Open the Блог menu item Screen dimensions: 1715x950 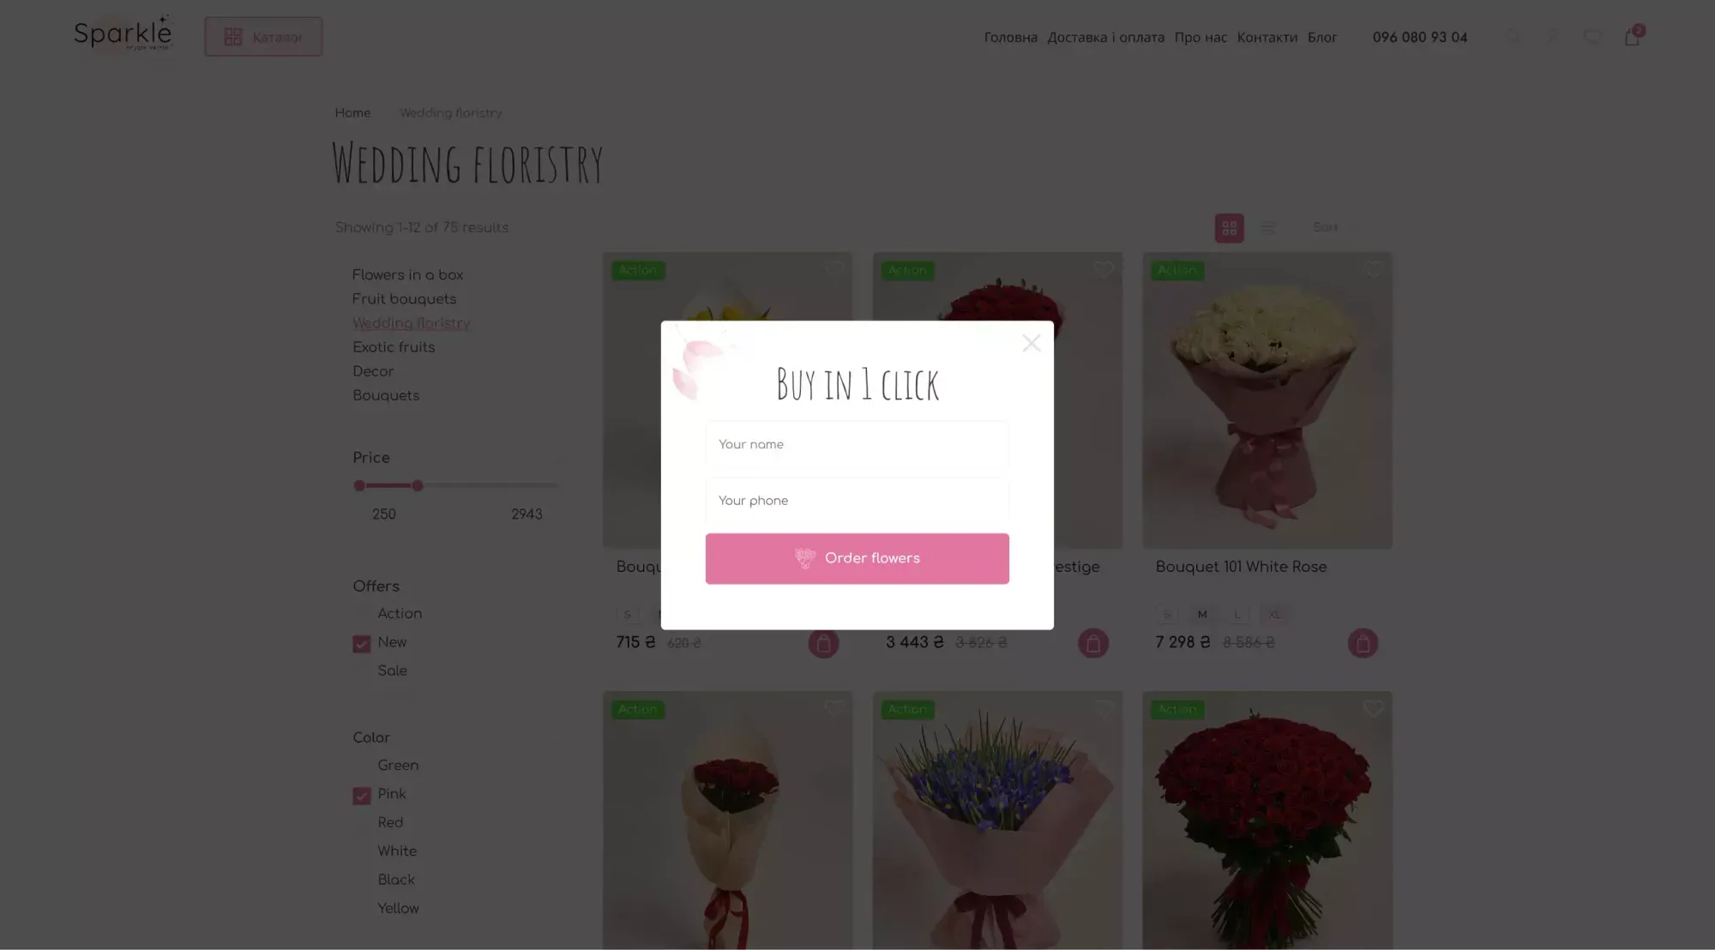[x=1321, y=37]
